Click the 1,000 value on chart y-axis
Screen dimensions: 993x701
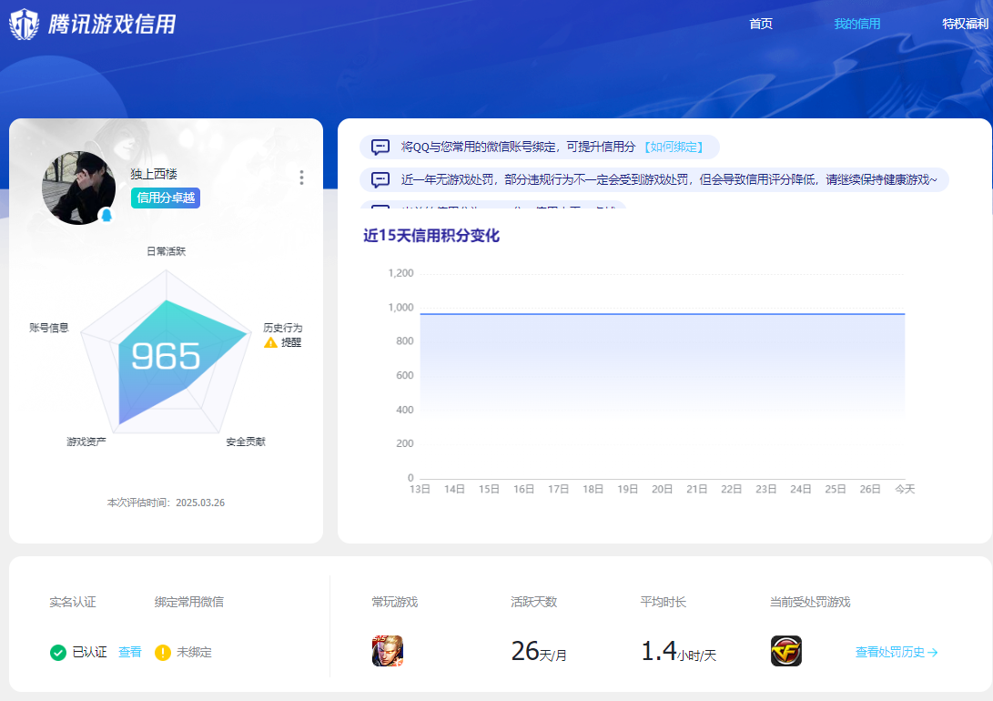(400, 308)
